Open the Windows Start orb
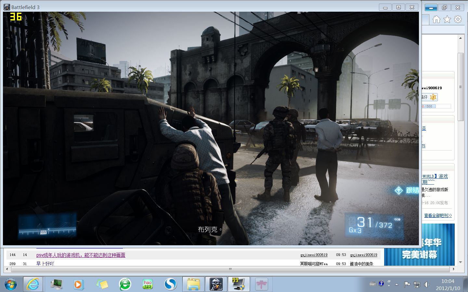The height and width of the screenshot is (292, 468). point(10,284)
